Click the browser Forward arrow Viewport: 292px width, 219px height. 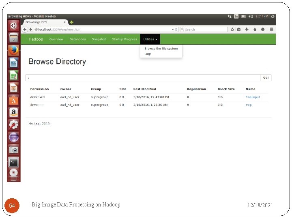pos(30,30)
